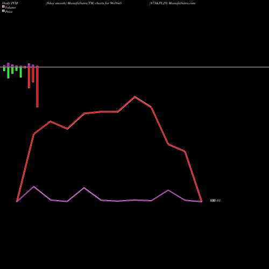Select the 'Price' legend label
Viewport: 269px width, 269px height.
click(9, 12)
